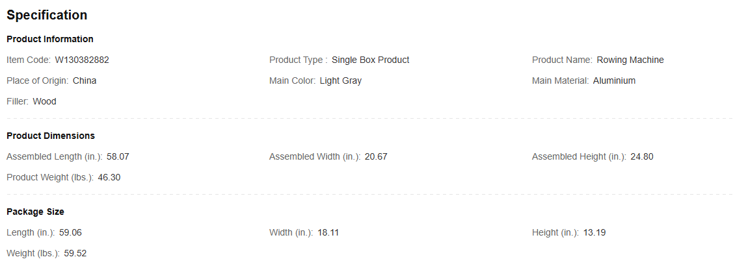Click the assembled length value 58.07
Viewport: 735px width, 268px height.
pos(118,156)
